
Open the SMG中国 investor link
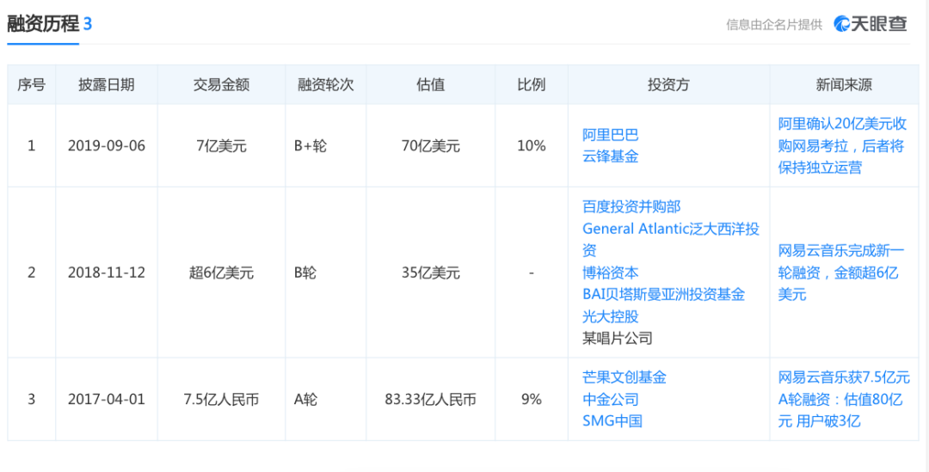coord(612,421)
